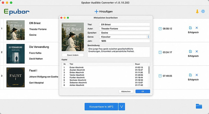Click Johann Wolfgang von Goethe text

click(44, 77)
